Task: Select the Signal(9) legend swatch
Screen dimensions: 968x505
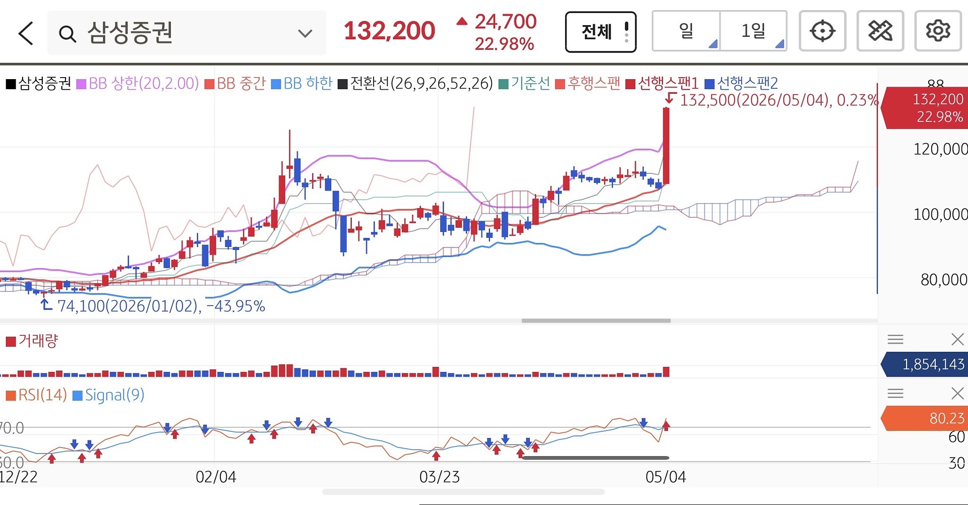Action: point(78,396)
